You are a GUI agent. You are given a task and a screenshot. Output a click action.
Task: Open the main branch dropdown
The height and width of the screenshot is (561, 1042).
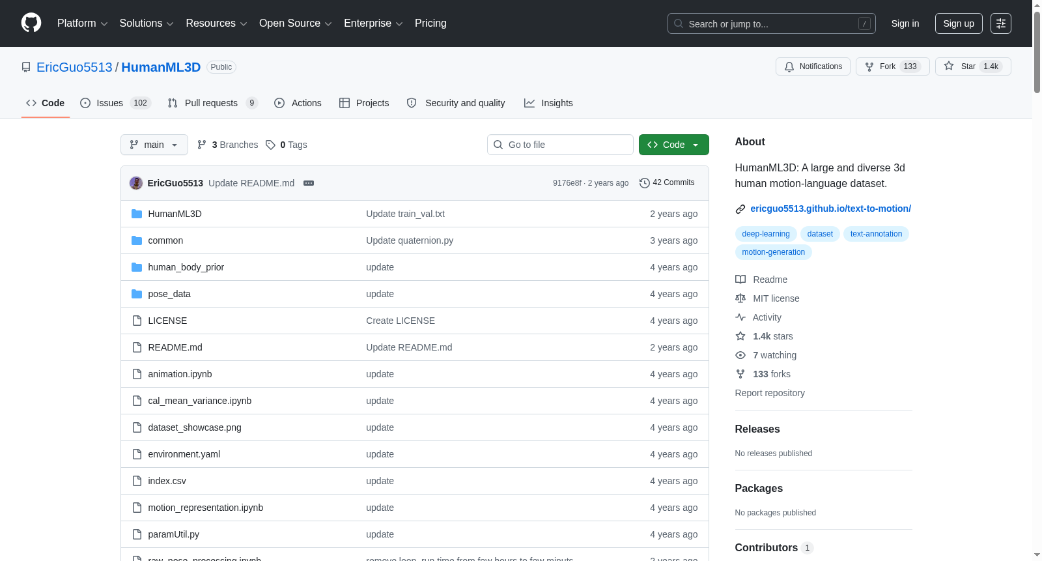click(x=154, y=145)
